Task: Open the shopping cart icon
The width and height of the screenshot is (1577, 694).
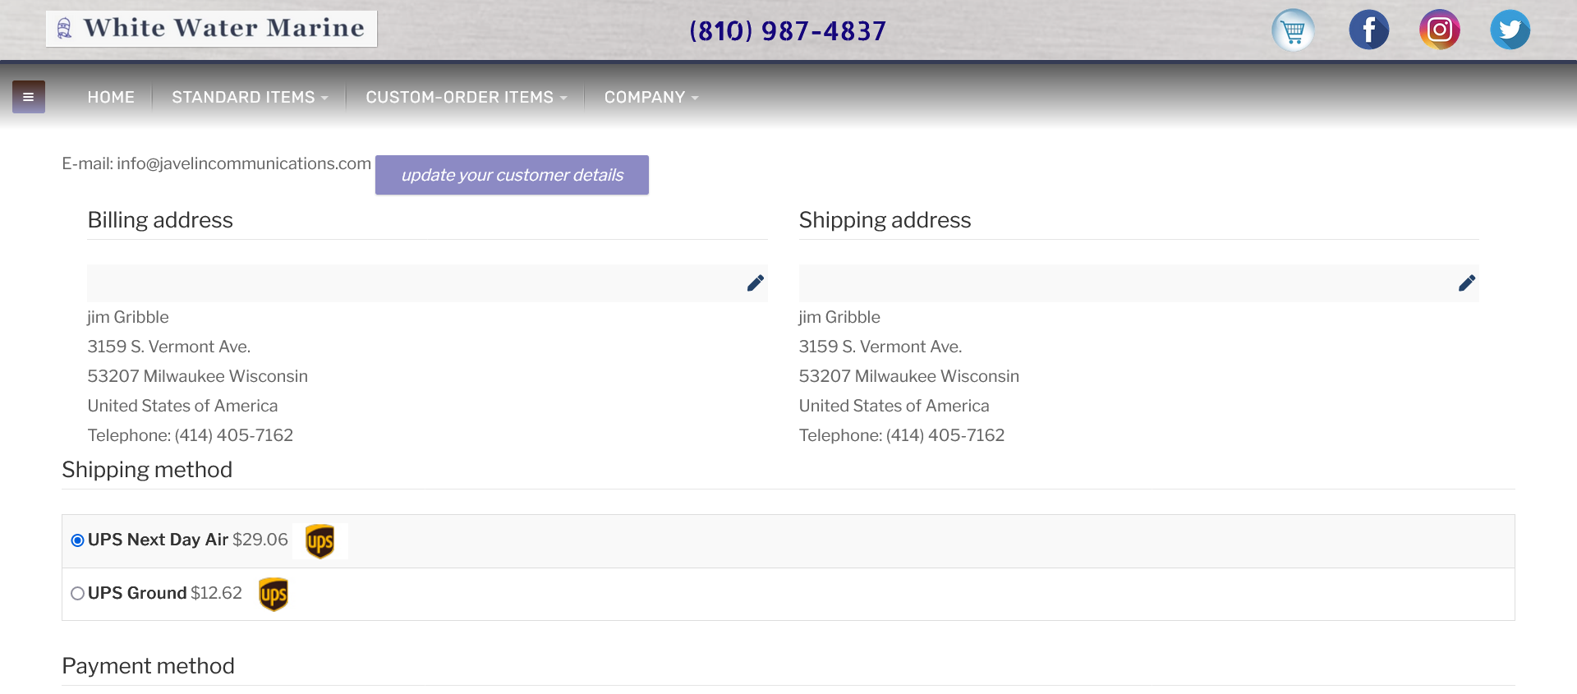Action: click(x=1293, y=30)
